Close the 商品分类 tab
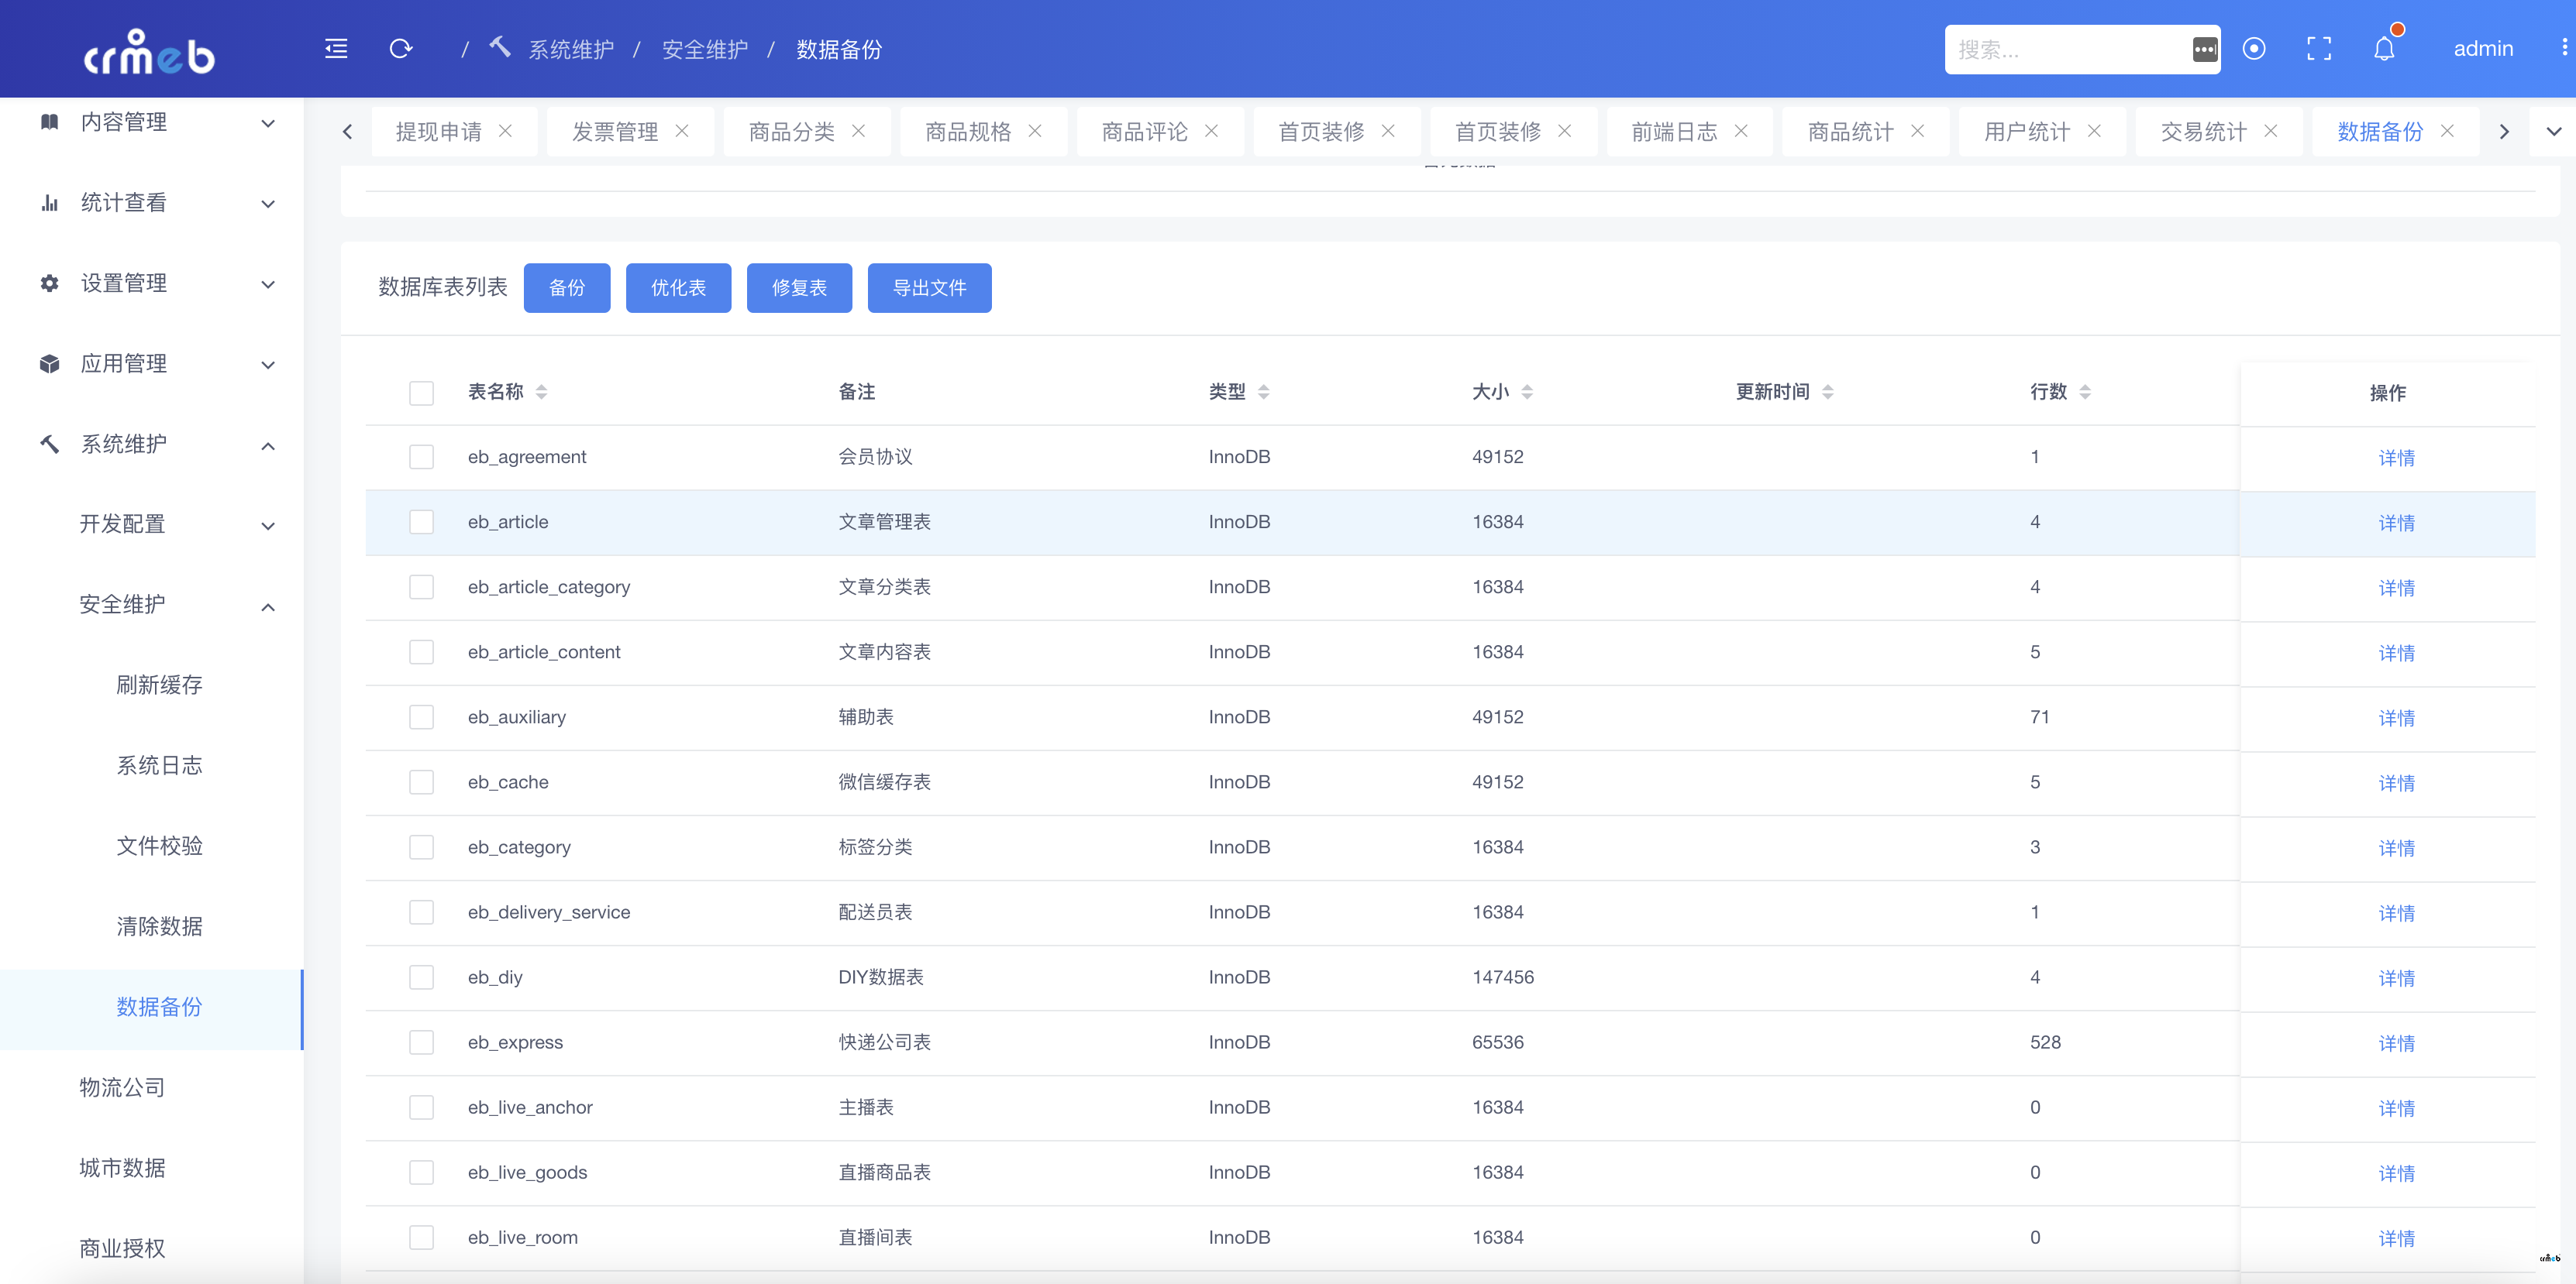This screenshot has height=1284, width=2576. 858,131
